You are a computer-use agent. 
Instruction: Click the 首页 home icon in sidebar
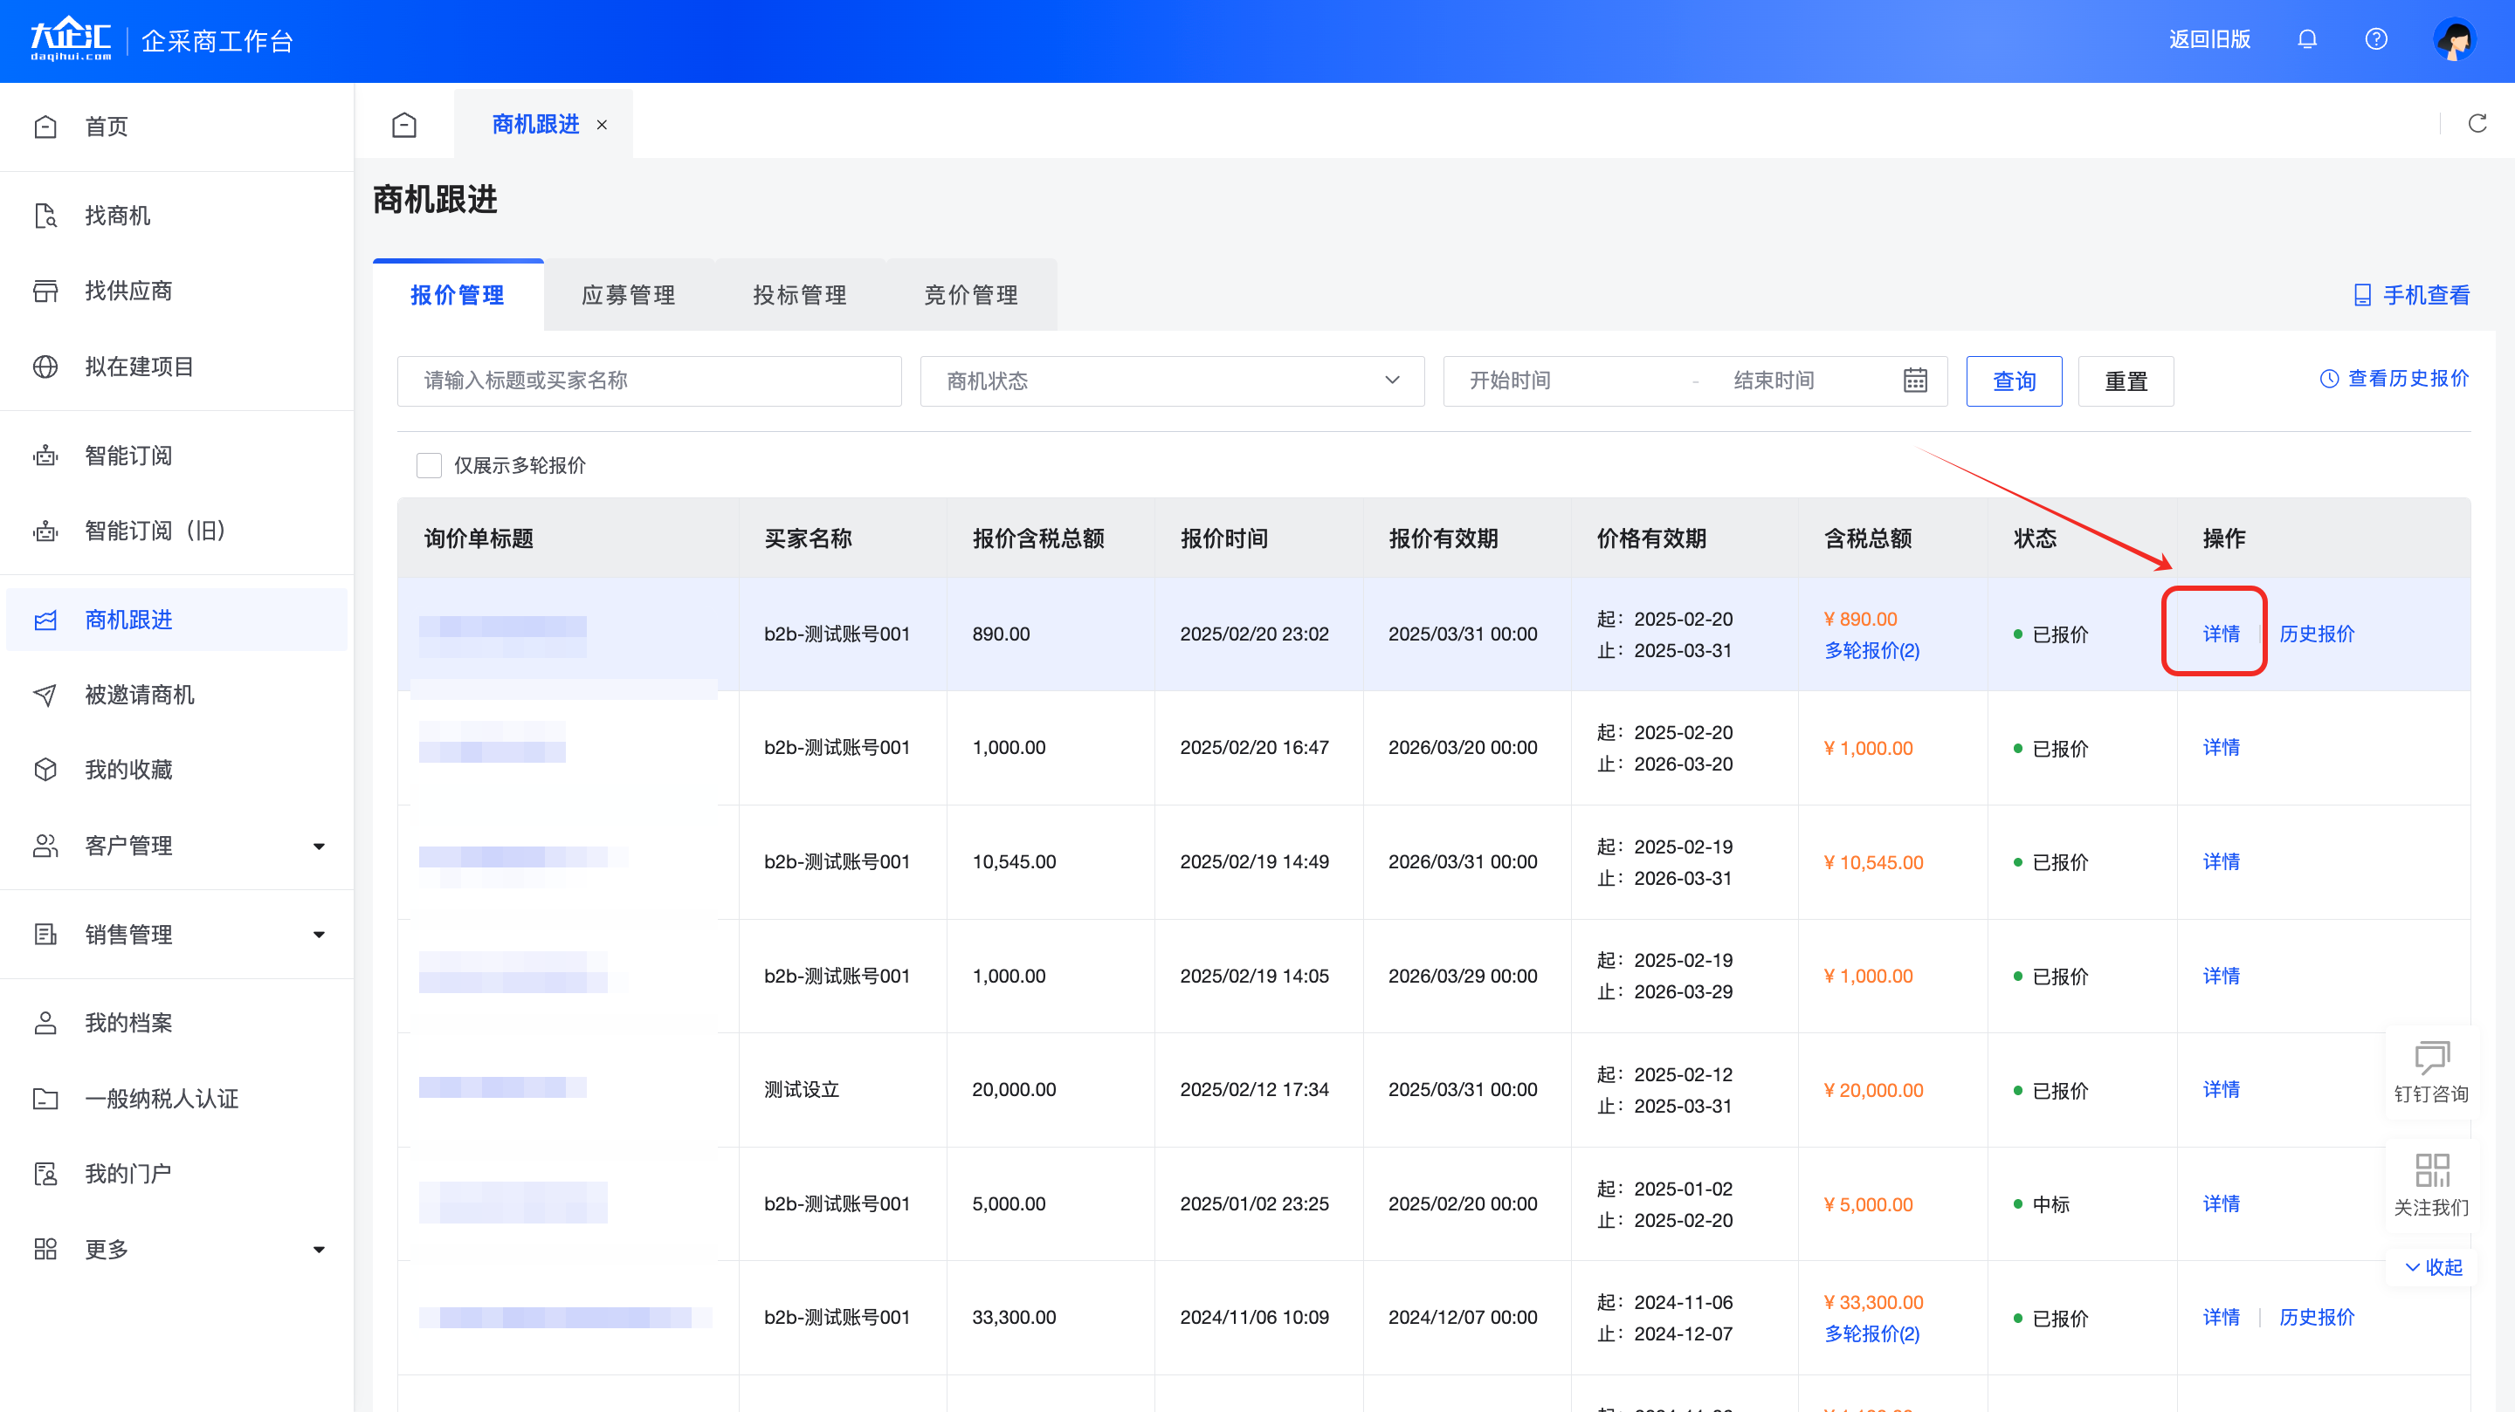click(45, 127)
